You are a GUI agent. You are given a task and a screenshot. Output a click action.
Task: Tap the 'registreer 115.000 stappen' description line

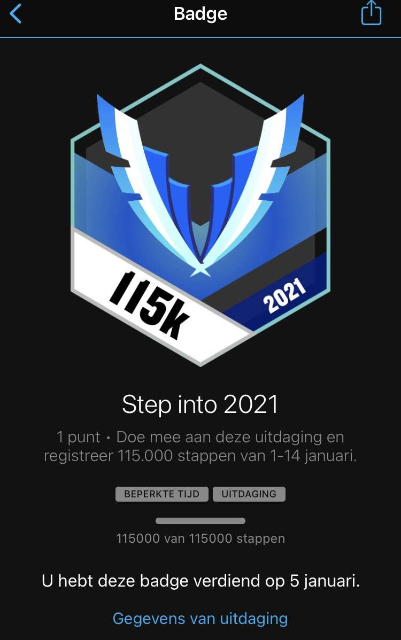tap(200, 456)
